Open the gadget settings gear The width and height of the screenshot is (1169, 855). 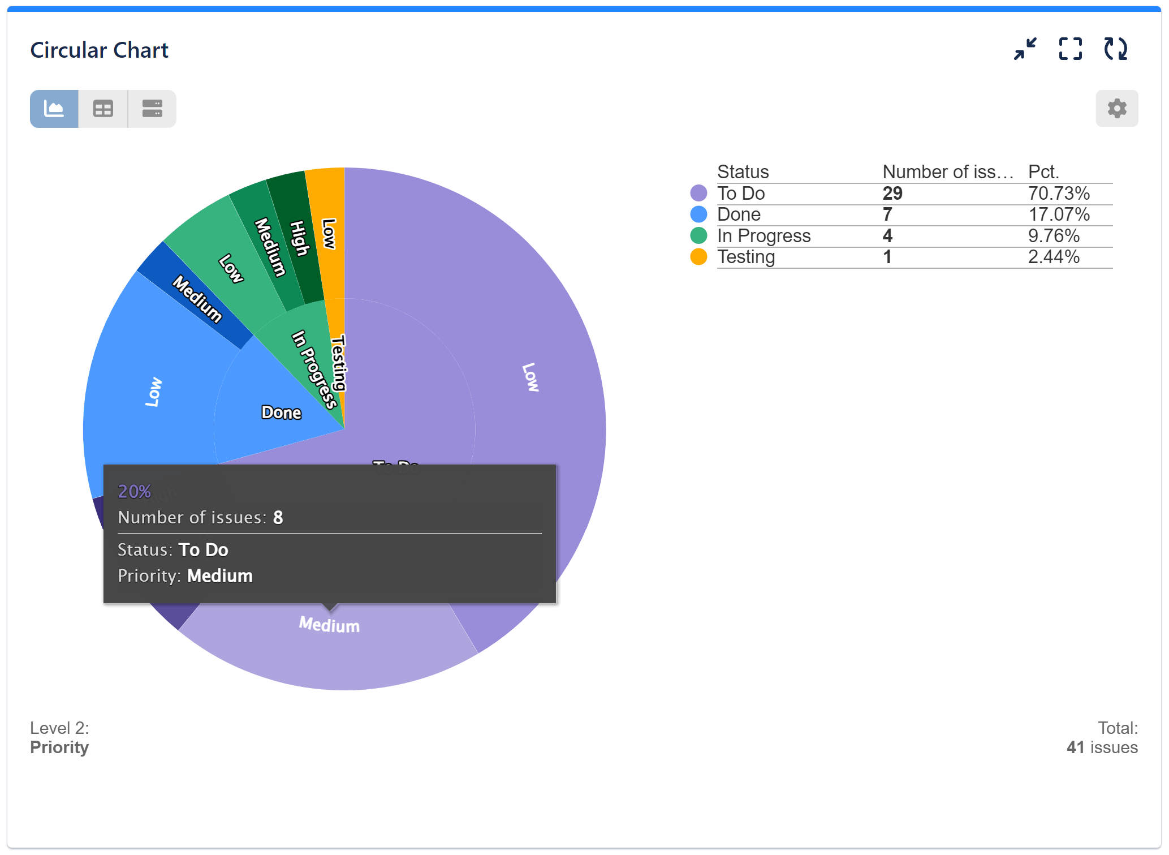1116,108
